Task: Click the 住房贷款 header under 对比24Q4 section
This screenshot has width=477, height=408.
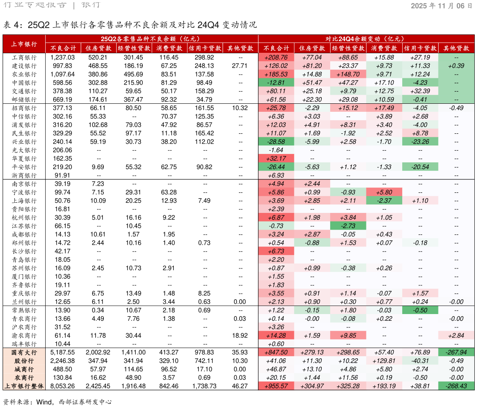Action: [312, 48]
